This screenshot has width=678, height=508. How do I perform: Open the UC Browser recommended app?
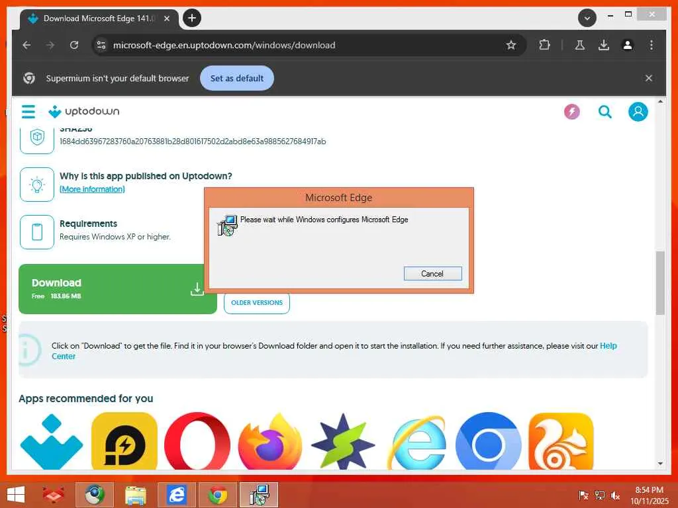561,441
